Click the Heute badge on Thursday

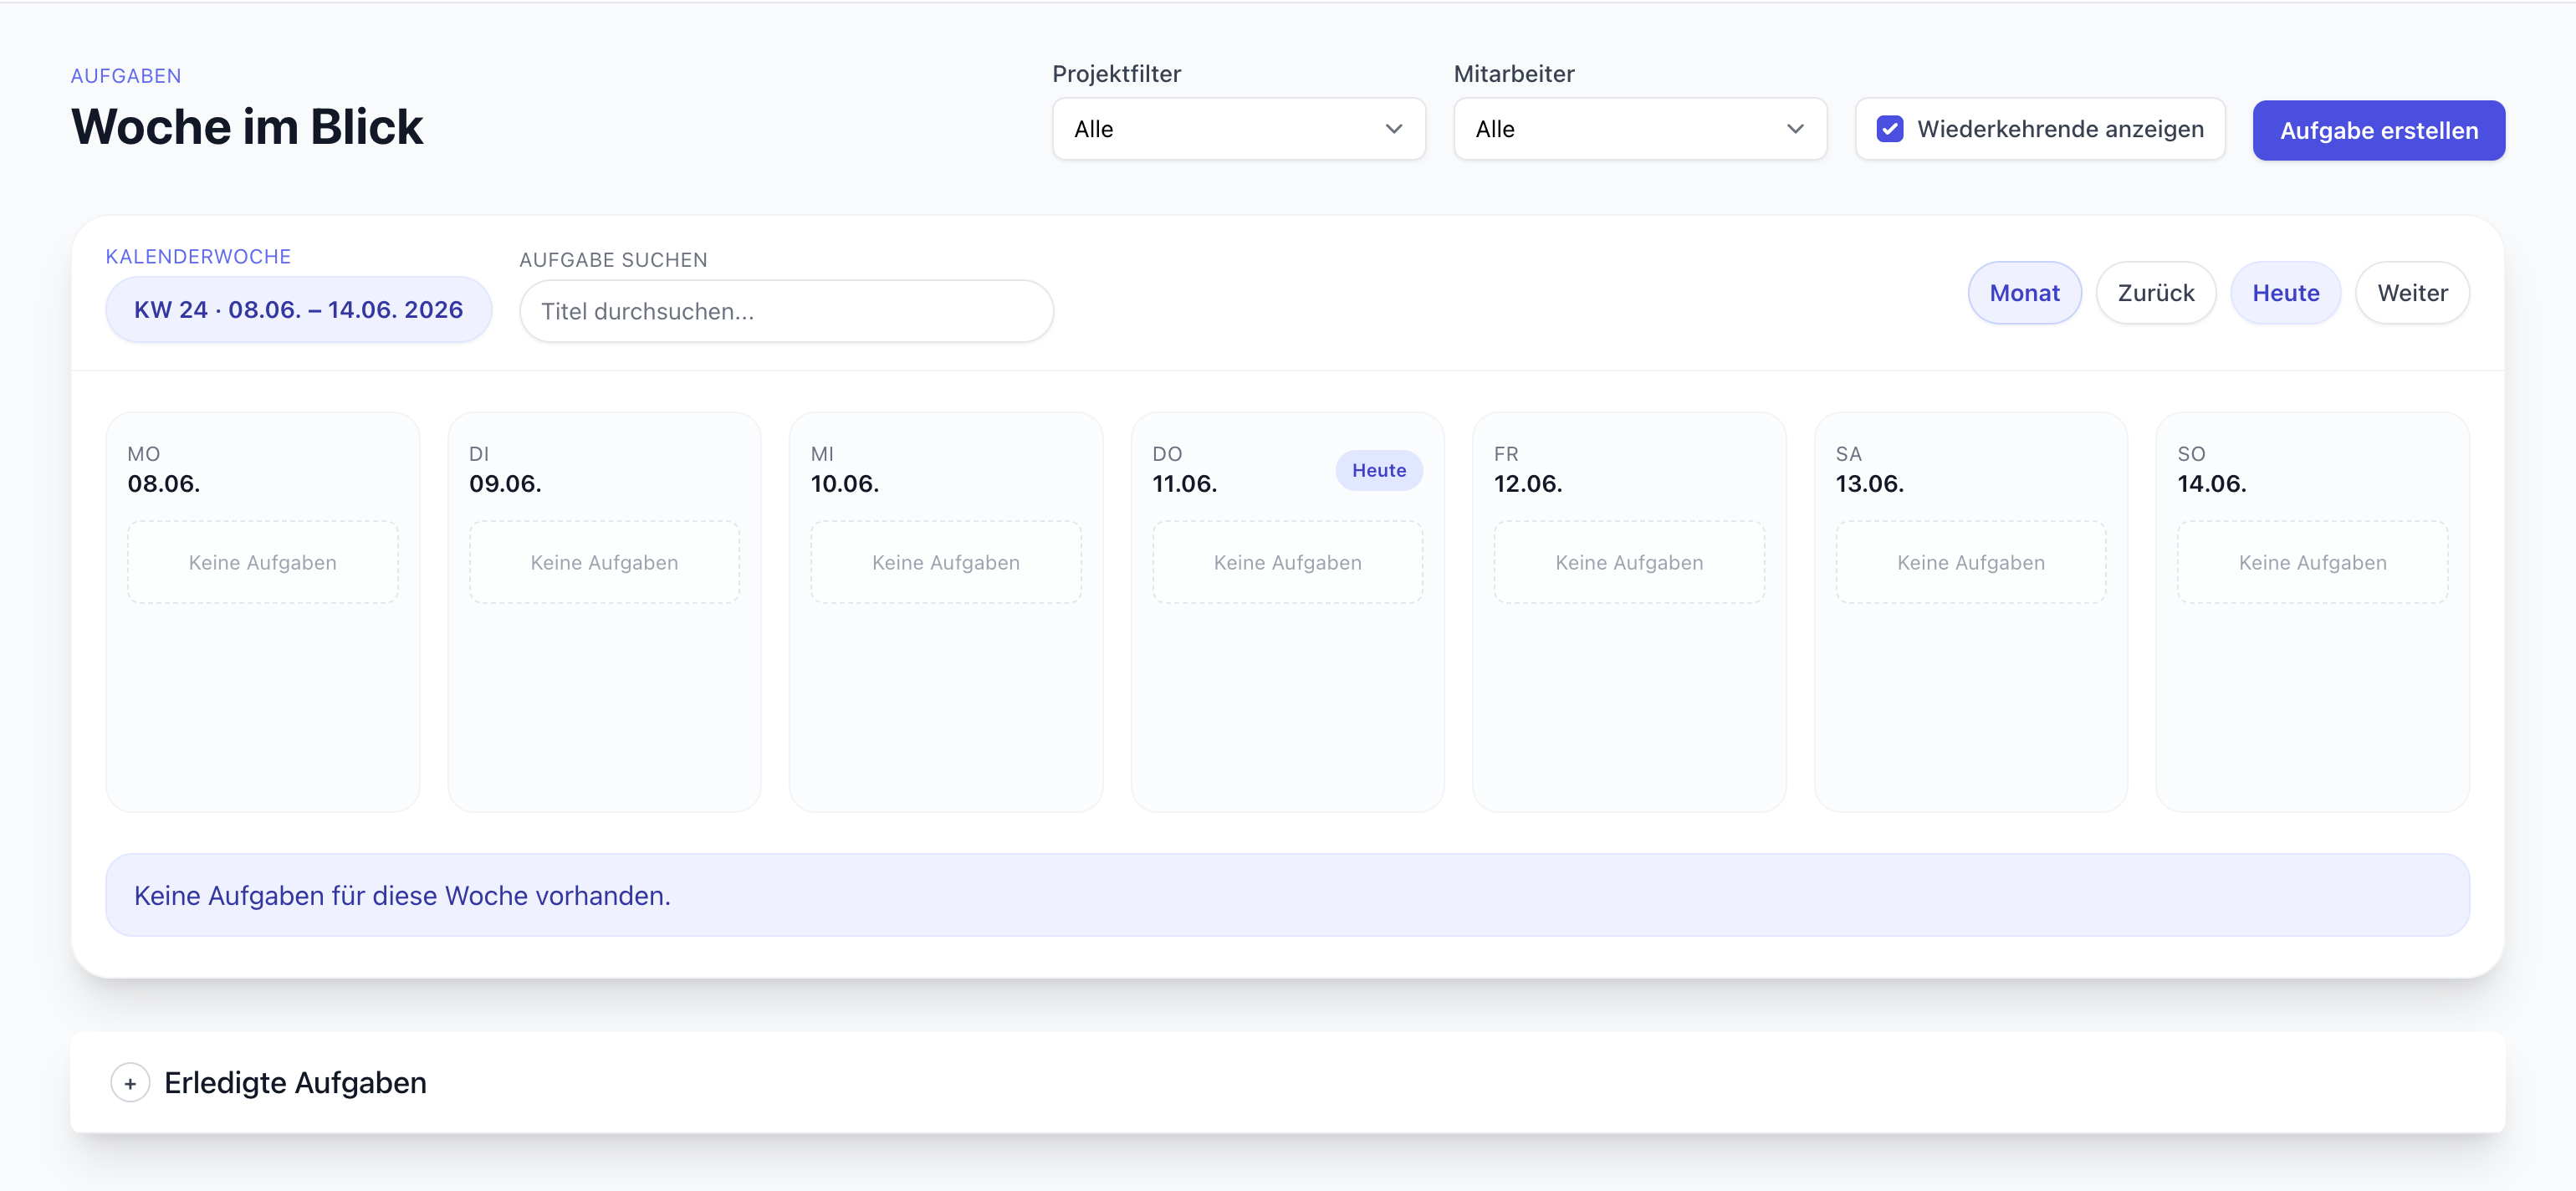(1378, 470)
